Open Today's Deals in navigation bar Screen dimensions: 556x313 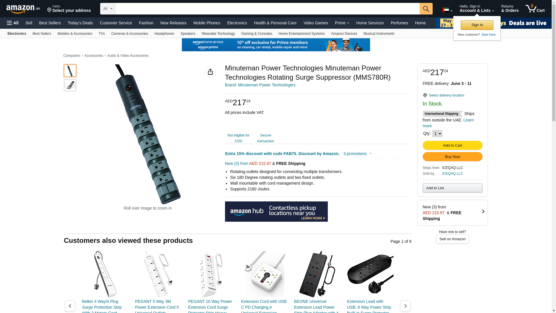80,23
